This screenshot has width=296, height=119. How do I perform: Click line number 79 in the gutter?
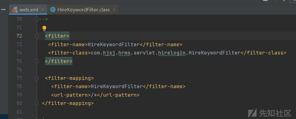click(19, 95)
